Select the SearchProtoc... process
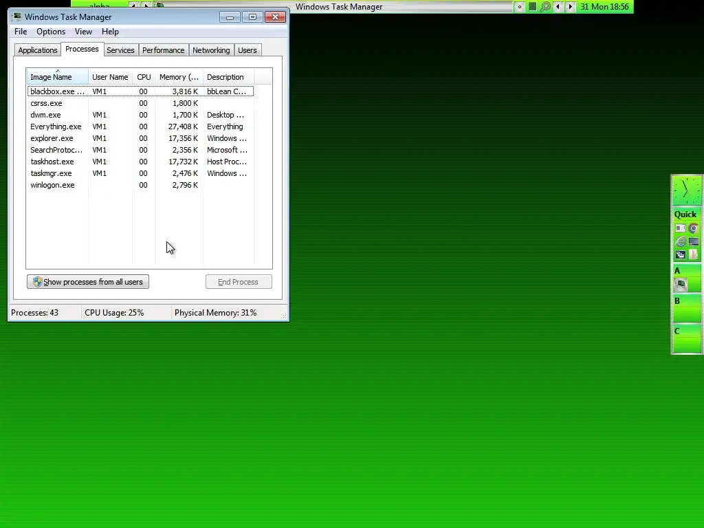The height and width of the screenshot is (528, 704). click(140, 150)
